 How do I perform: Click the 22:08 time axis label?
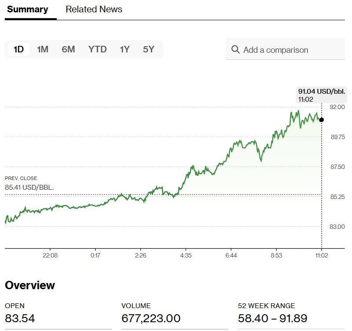tap(50, 255)
